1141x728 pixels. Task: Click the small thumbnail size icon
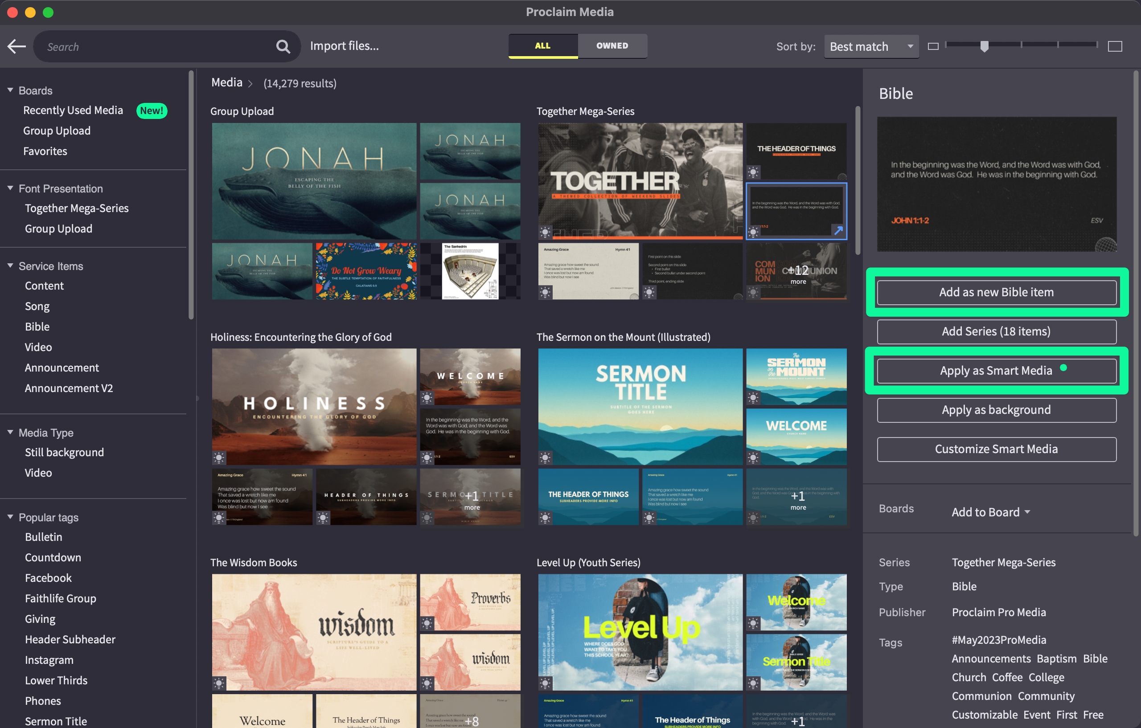[x=932, y=46]
